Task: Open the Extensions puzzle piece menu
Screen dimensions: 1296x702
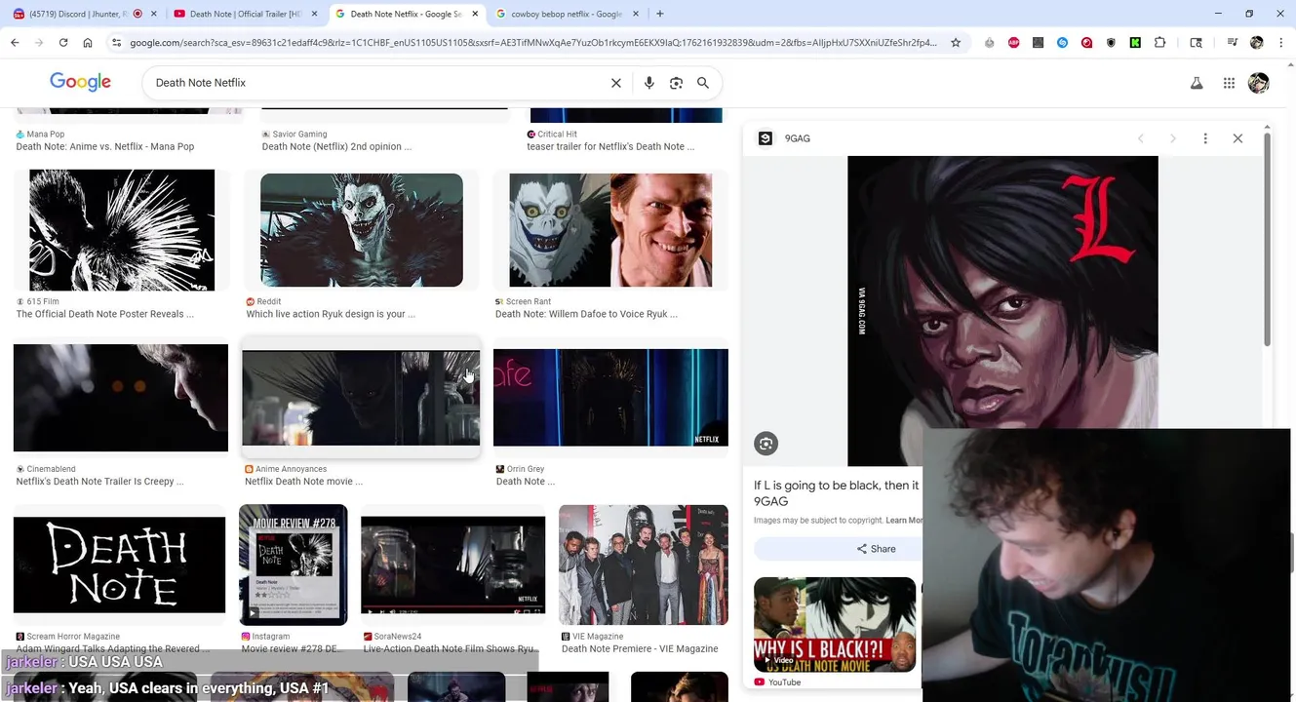Action: (x=1159, y=43)
